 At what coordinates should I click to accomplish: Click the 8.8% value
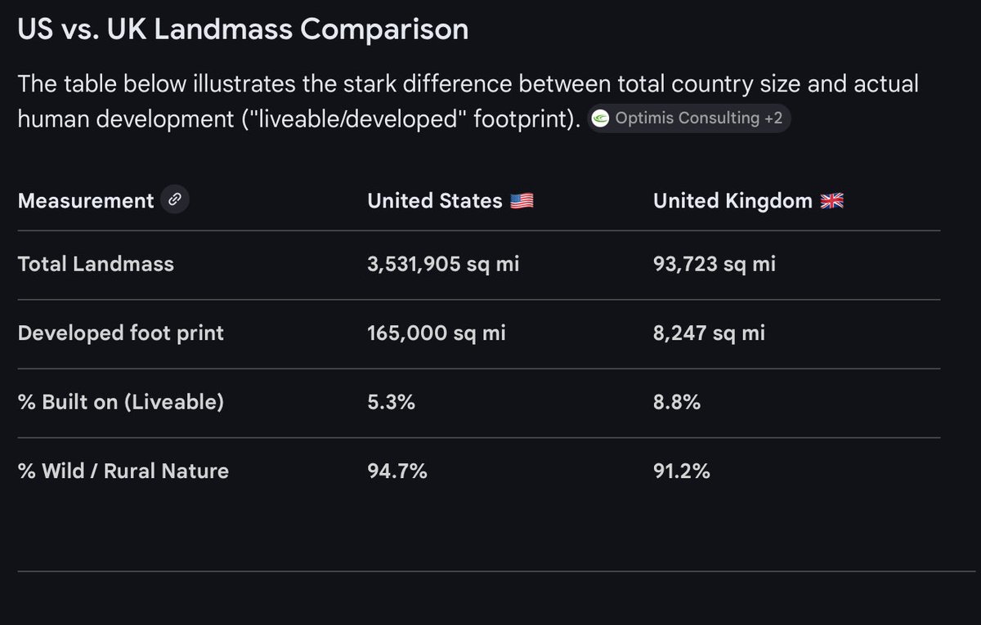pos(677,402)
